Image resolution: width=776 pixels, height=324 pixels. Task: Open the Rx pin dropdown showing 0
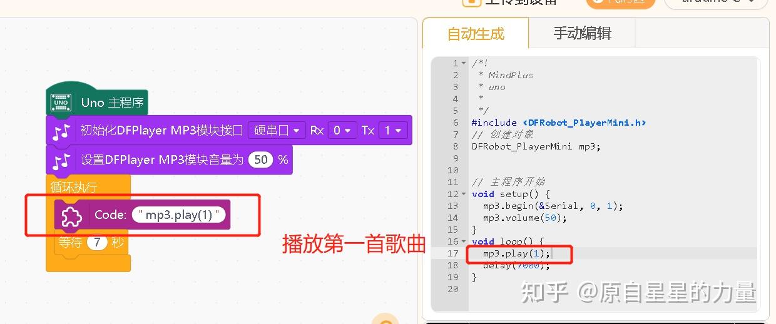[x=342, y=130]
